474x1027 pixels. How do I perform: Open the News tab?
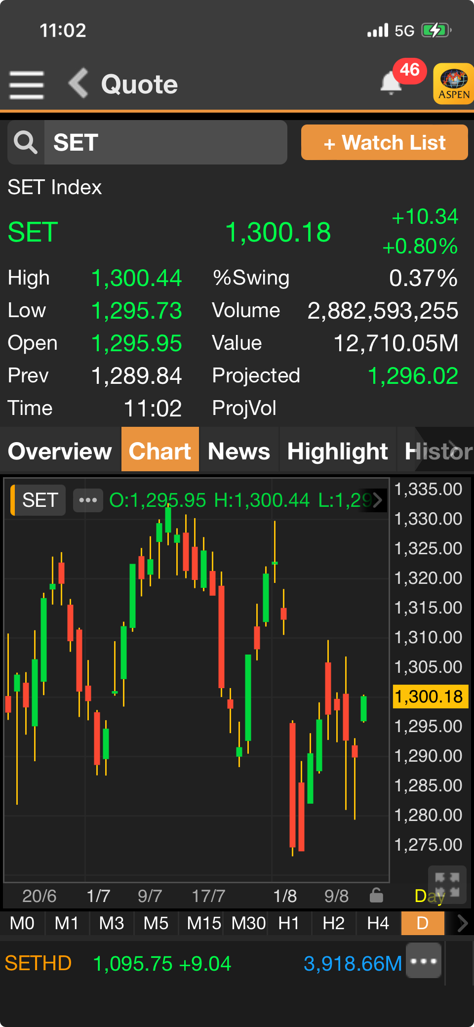point(239,451)
